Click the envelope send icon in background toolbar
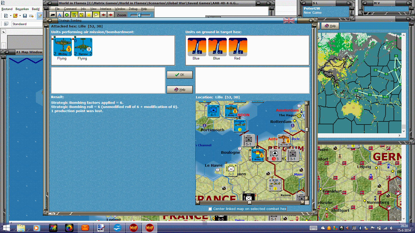This screenshot has height=233, width=415. [x=31, y=16]
